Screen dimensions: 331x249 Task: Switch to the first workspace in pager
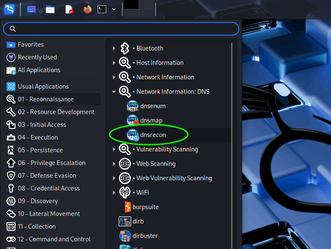[131, 5]
